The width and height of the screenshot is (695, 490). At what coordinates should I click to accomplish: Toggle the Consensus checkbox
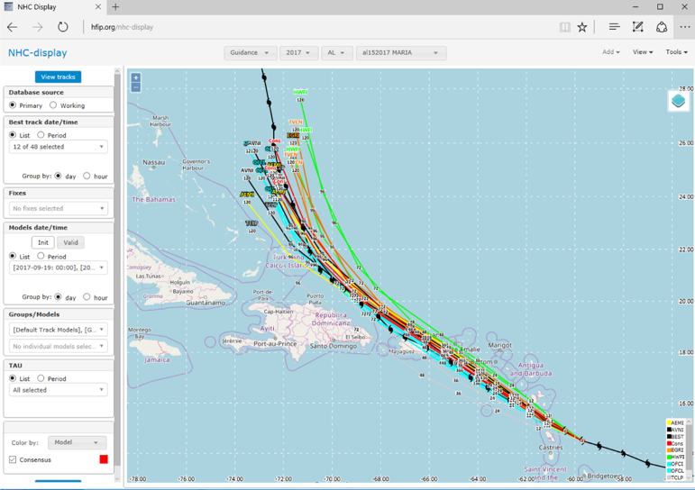tap(13, 459)
